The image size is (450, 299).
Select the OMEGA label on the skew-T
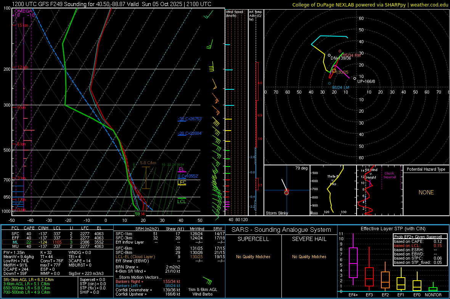23,11
